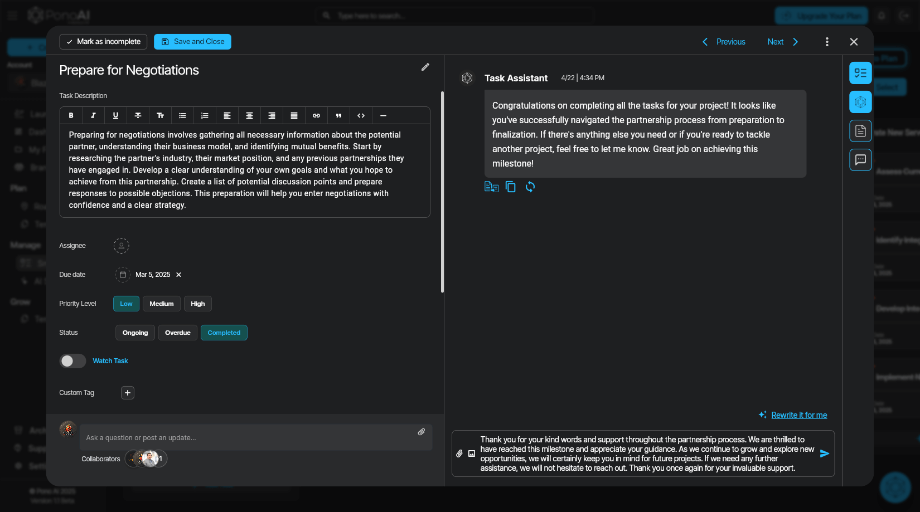Set priority level to High
Screen dimensions: 920x512
click(x=198, y=304)
